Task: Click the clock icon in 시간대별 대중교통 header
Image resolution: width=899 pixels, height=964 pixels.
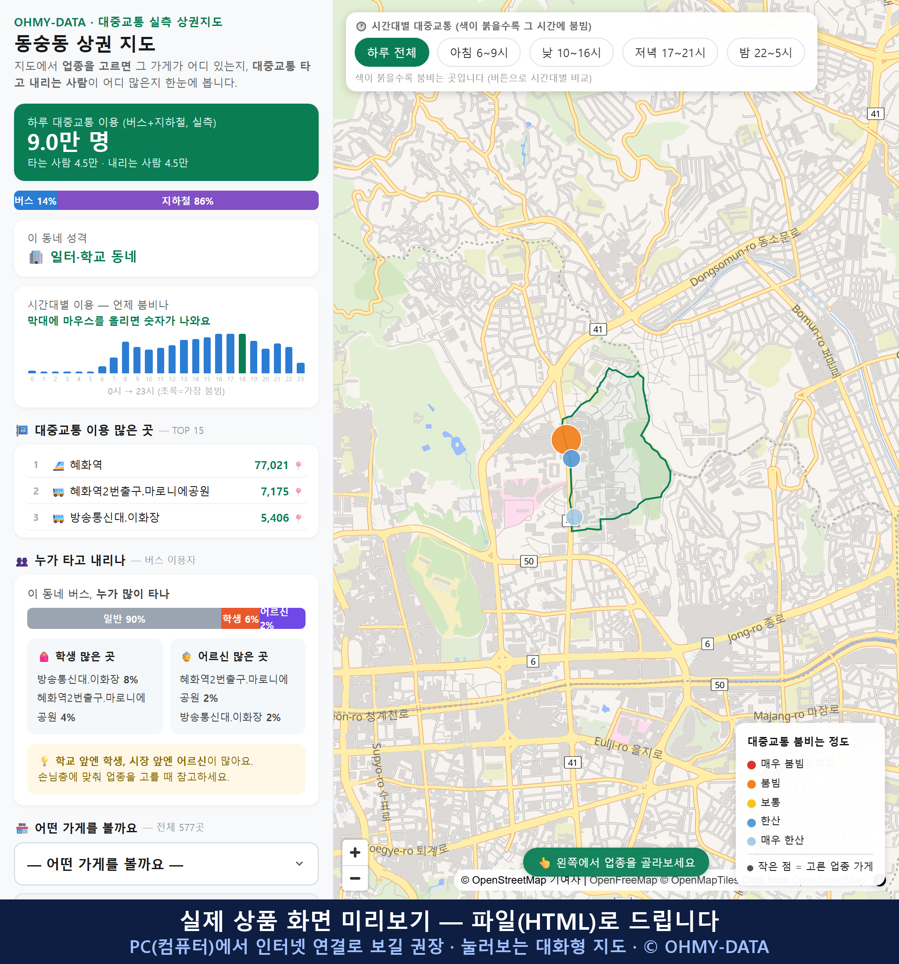Action: 361,26
